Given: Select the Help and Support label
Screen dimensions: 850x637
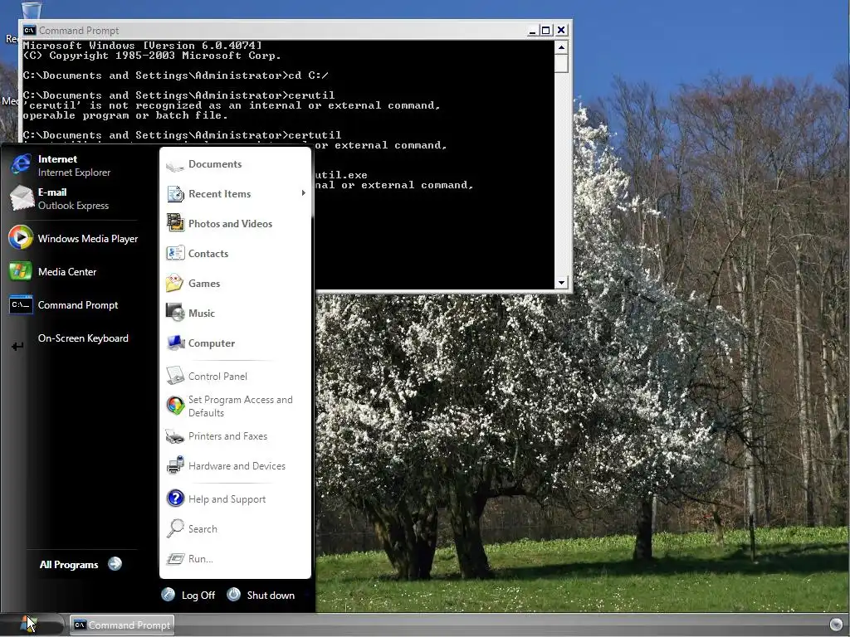Looking at the screenshot, I should point(227,498).
